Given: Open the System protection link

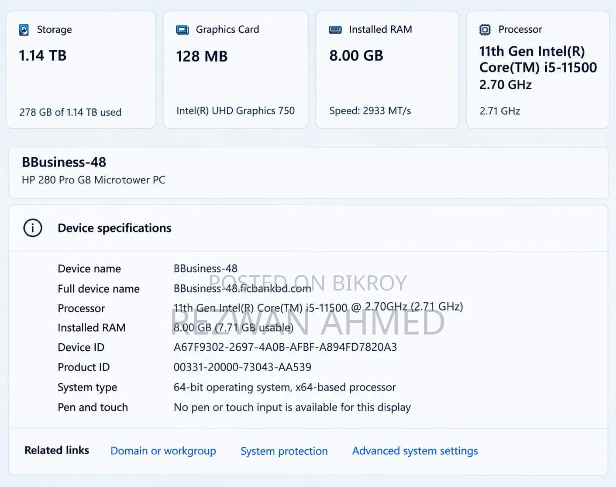Looking at the screenshot, I should [x=284, y=451].
